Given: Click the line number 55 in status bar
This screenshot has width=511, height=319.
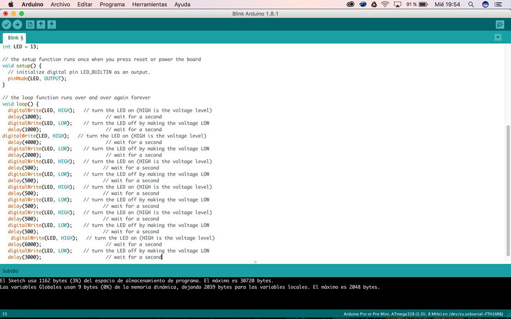Looking at the screenshot, I should click(x=5, y=314).
